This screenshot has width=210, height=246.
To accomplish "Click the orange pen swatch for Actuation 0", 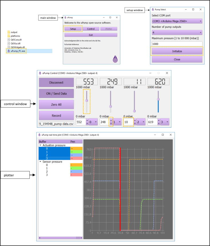I will pyautogui.click(x=76, y=148).
